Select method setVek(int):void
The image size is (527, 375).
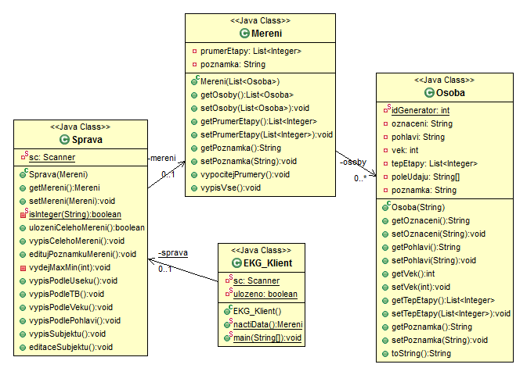[x=421, y=287]
